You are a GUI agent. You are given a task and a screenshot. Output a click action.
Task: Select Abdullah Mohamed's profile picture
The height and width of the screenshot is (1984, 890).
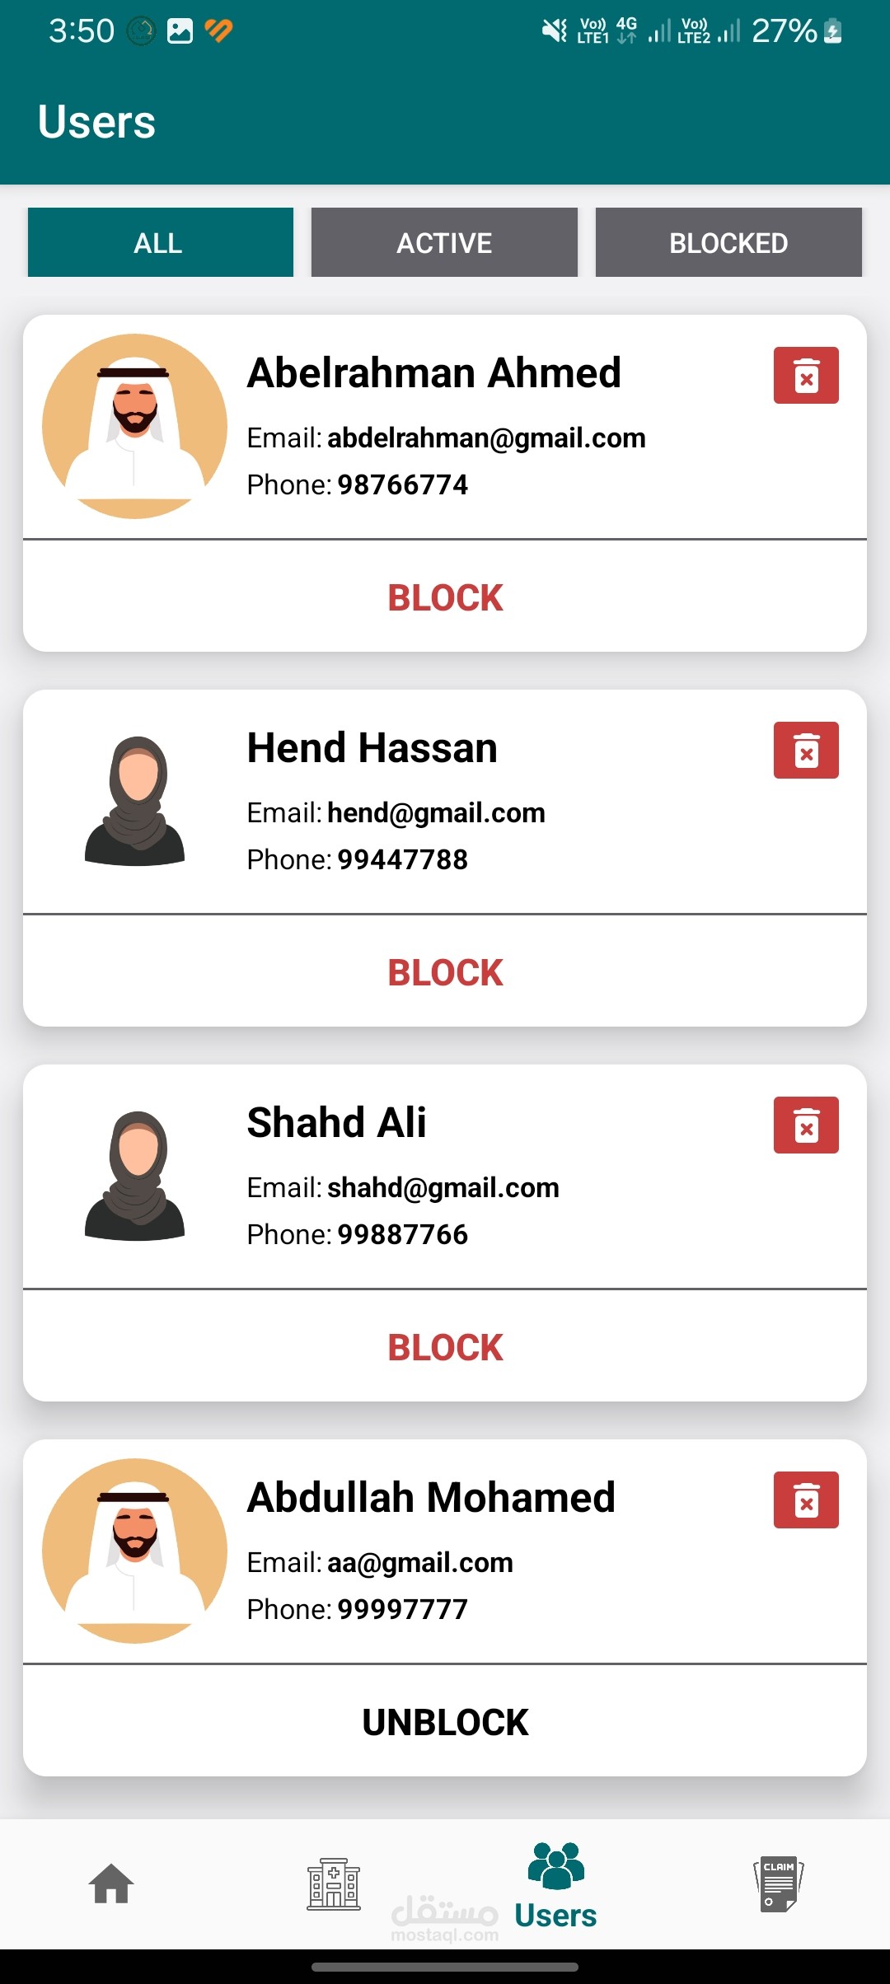pos(134,1551)
